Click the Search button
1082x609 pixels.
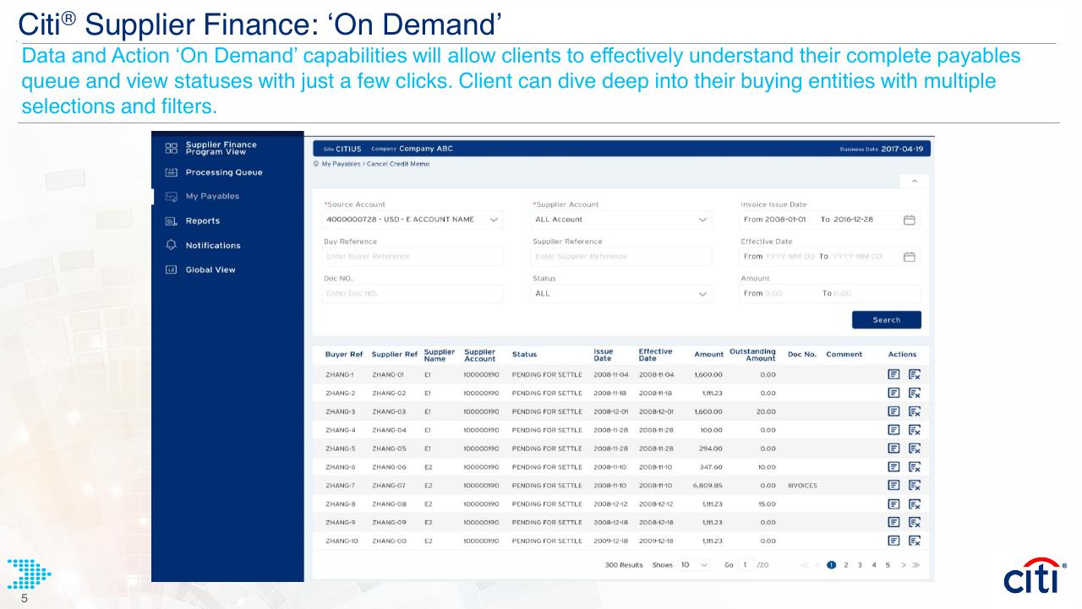[x=887, y=320]
